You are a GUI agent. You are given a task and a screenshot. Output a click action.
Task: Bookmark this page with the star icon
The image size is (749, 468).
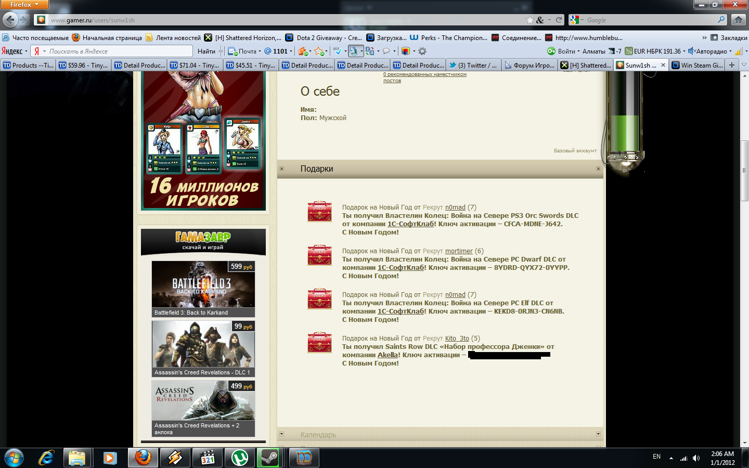click(530, 20)
